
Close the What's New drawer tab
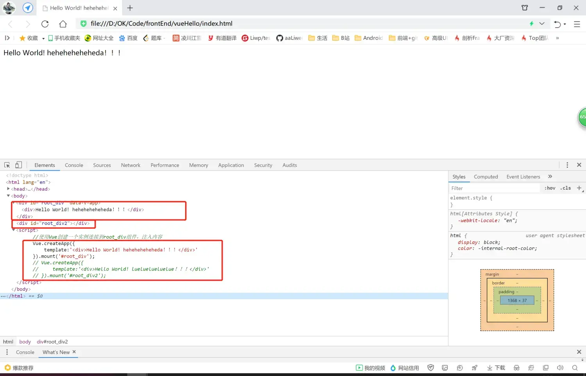click(74, 352)
